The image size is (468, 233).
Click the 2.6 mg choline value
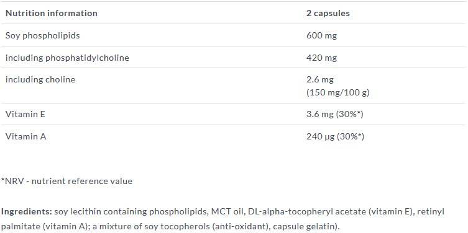pyautogui.click(x=320, y=79)
